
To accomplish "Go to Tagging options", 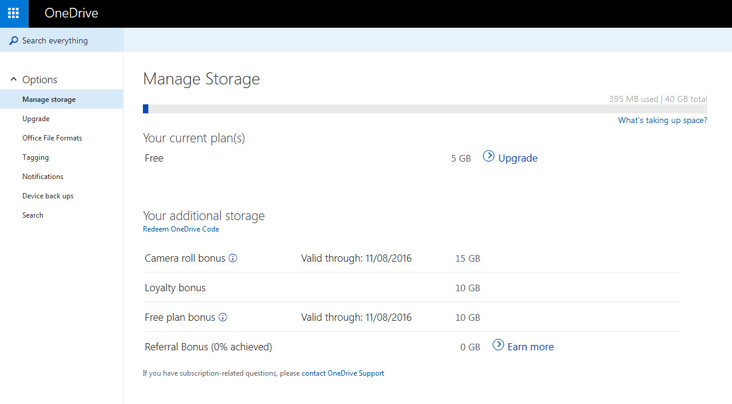I will pos(36,157).
